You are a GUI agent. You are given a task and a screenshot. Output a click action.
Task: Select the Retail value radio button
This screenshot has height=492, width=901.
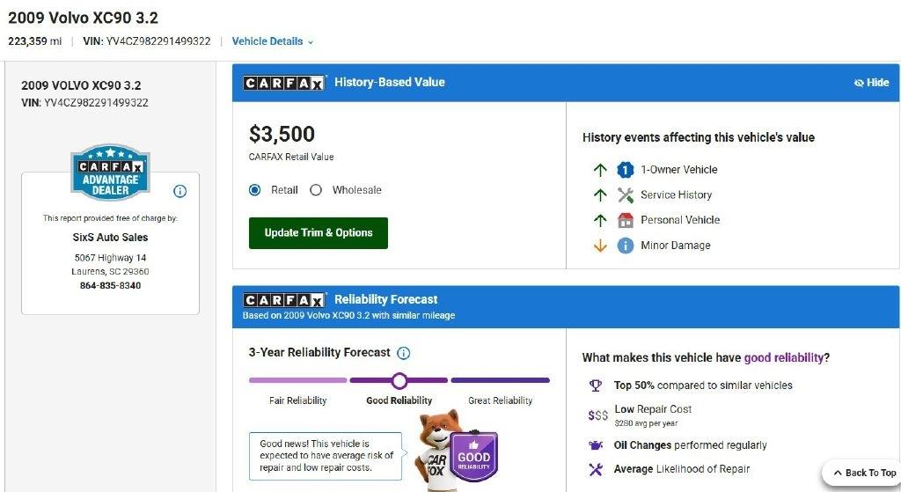click(x=254, y=190)
